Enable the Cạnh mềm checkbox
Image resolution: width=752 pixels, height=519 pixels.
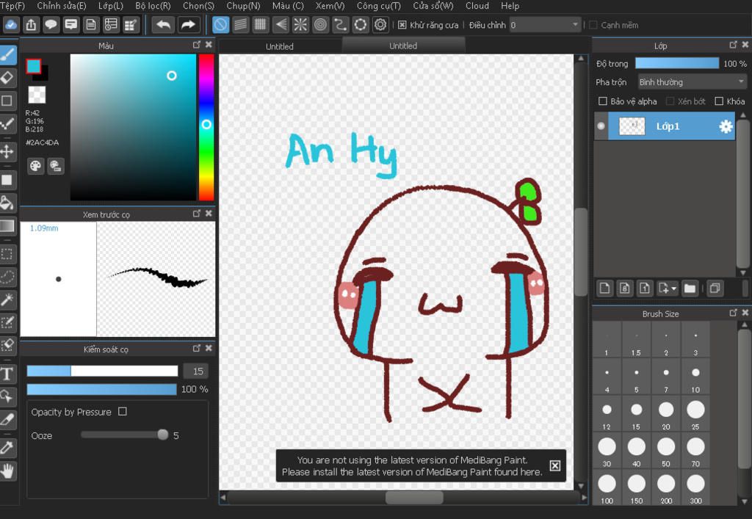pos(593,25)
